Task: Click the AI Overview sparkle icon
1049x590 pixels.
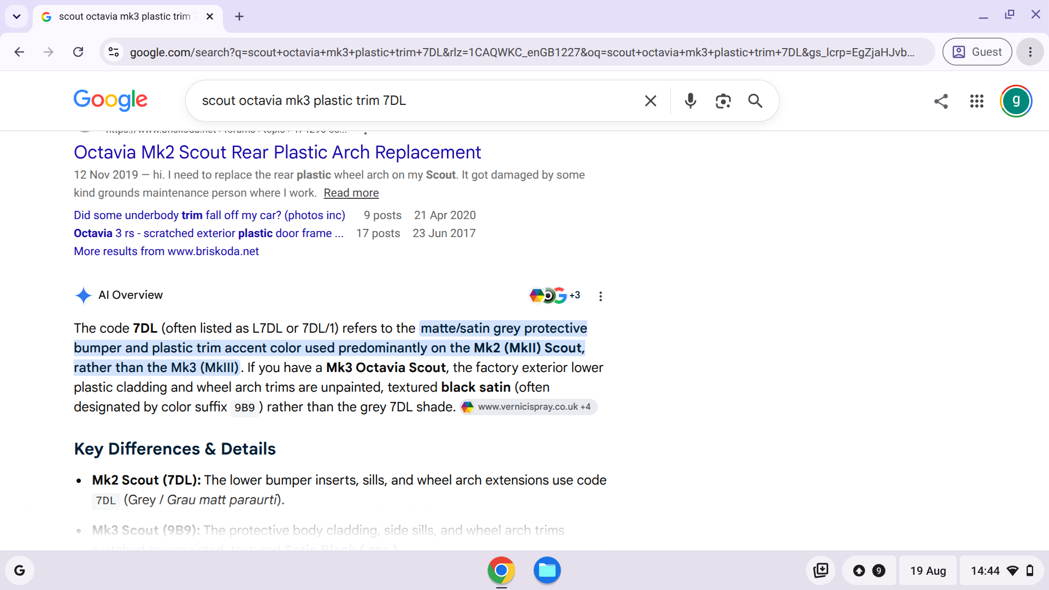Action: coord(84,295)
